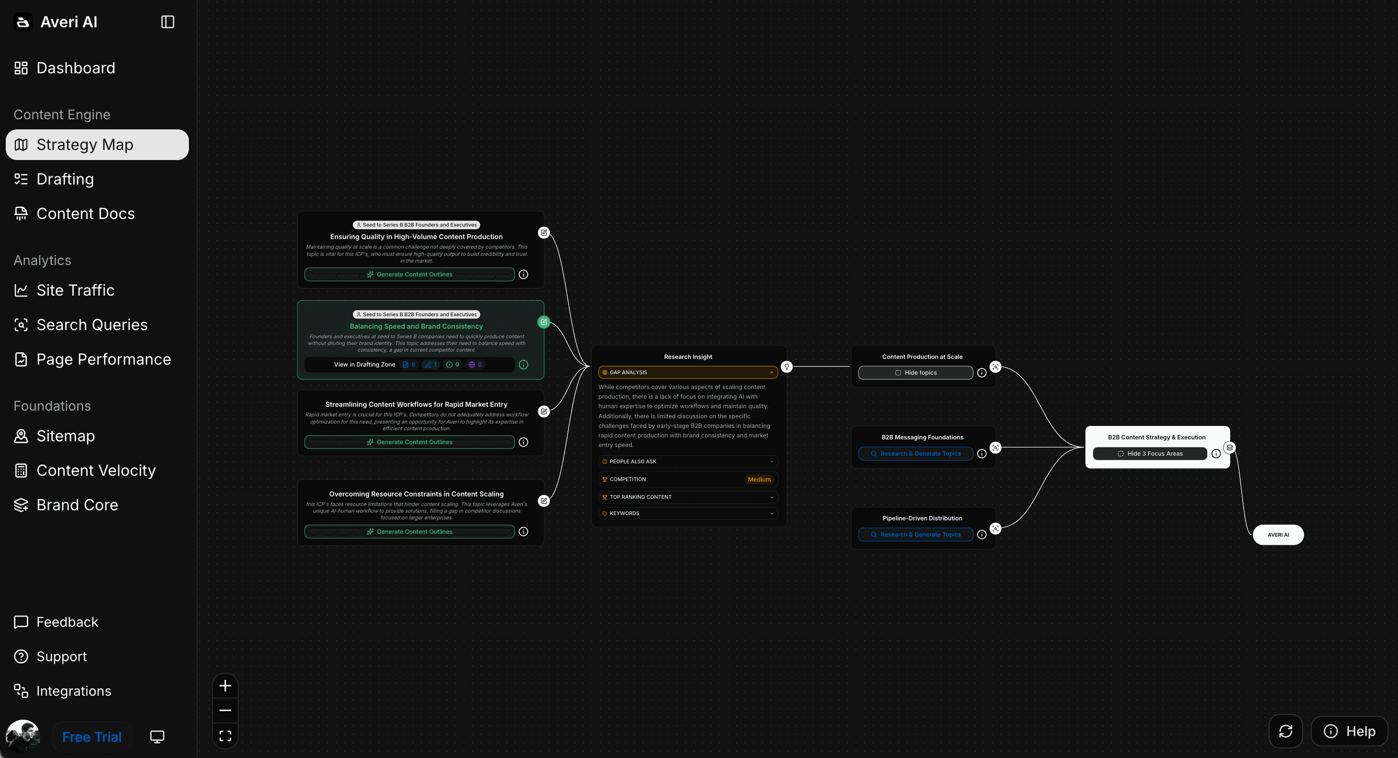Research & Generate Topics for Pipeline-Driven Distribution

coord(915,535)
